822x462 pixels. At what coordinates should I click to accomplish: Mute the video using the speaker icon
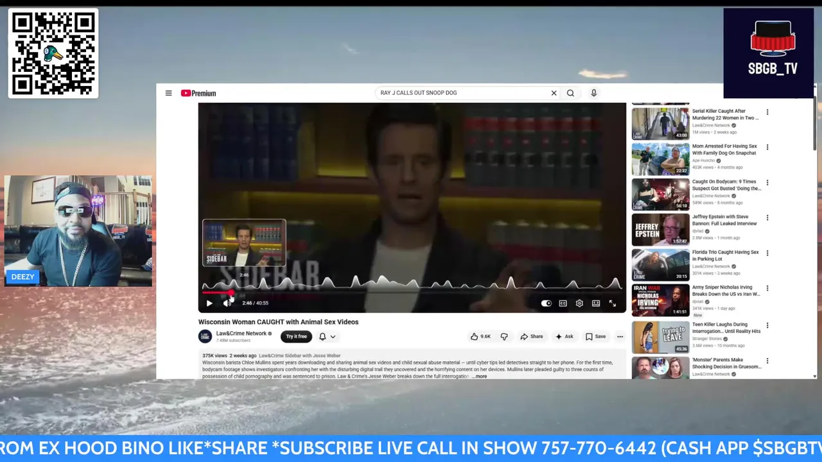[227, 303]
